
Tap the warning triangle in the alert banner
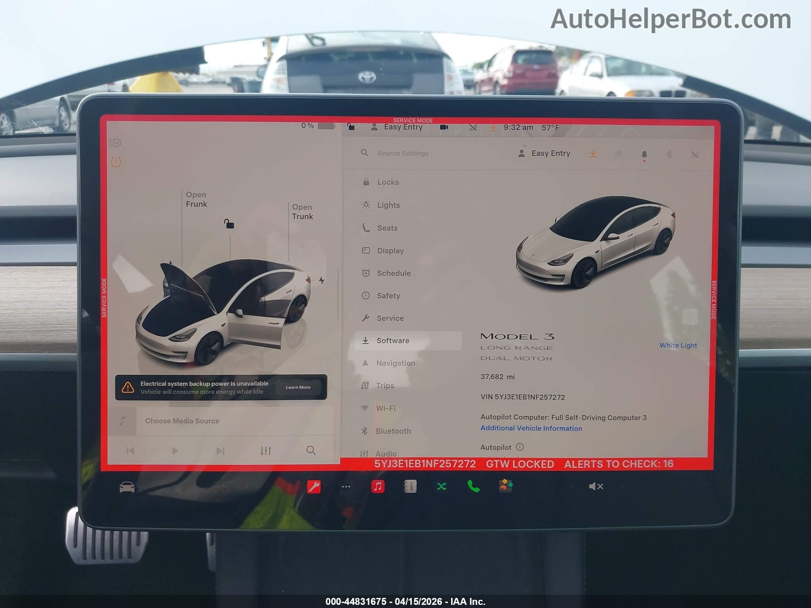(x=128, y=387)
